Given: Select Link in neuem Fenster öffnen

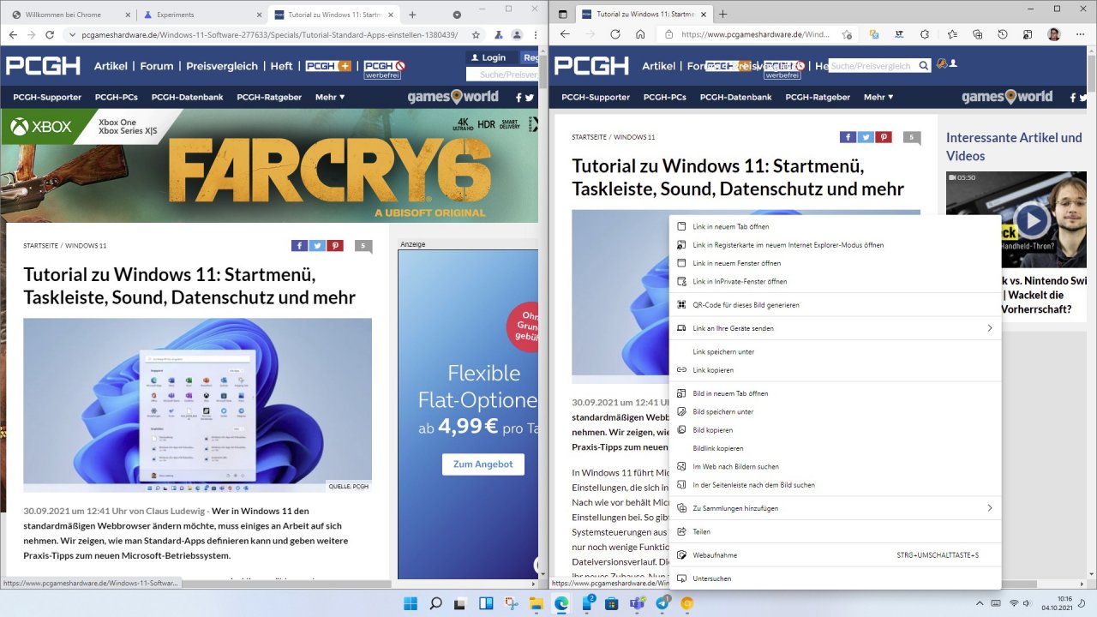Looking at the screenshot, I should (x=835, y=263).
